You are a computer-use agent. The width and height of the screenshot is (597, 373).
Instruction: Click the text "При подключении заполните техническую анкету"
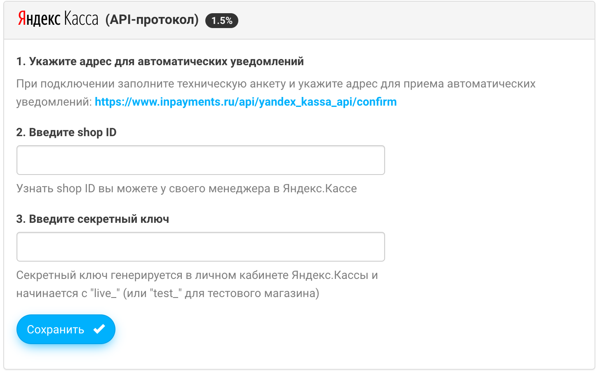point(151,84)
